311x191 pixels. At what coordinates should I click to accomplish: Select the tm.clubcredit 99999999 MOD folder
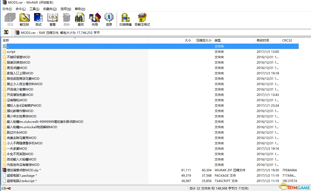[45, 122]
